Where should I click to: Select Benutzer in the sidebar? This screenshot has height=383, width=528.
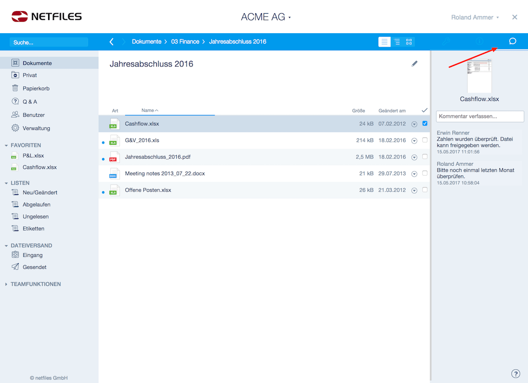click(x=34, y=115)
